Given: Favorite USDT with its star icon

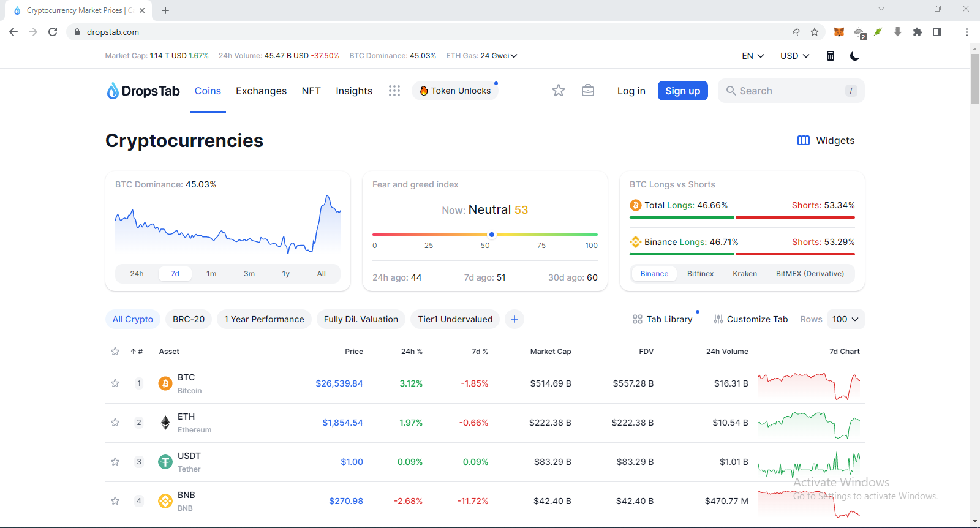Looking at the screenshot, I should click(115, 462).
